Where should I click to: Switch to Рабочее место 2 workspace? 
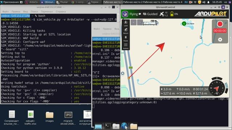point(133,2)
